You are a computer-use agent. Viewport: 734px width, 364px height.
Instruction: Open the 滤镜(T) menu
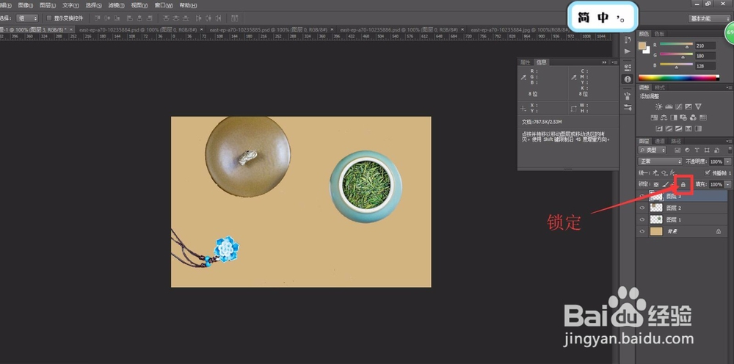[x=116, y=5]
